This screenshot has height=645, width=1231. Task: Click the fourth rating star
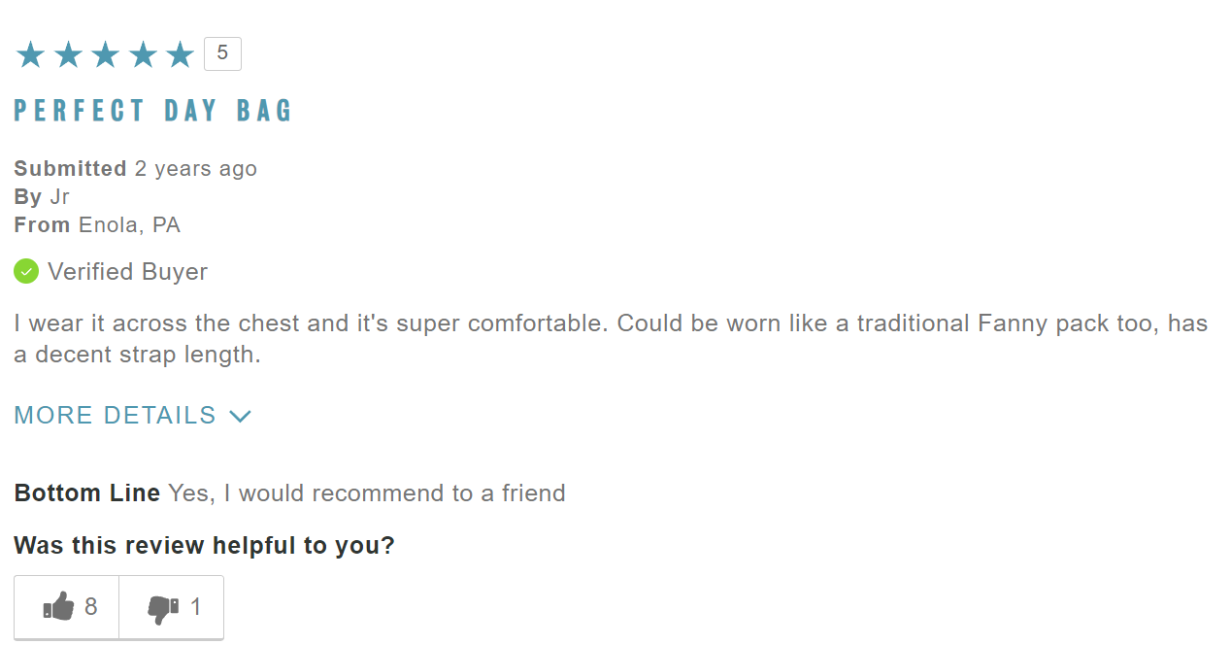point(143,54)
